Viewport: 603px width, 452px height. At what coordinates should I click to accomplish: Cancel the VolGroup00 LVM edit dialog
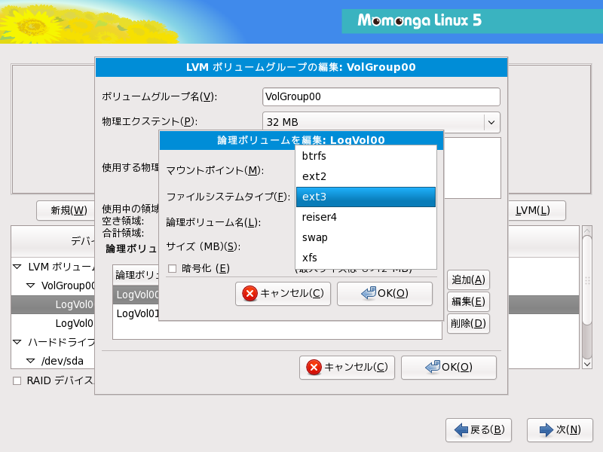click(x=347, y=368)
